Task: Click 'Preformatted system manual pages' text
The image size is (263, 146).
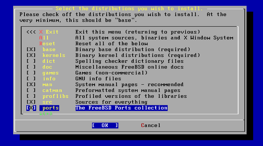Action: (x=128, y=90)
